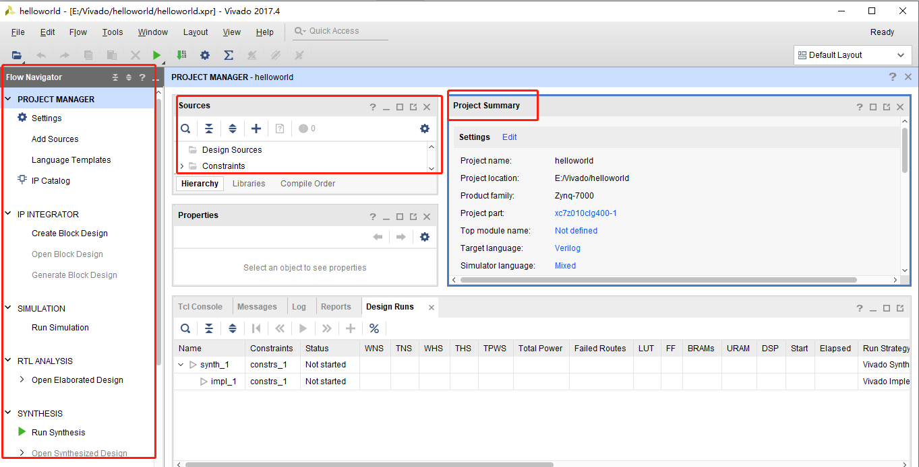Click the Edit link in Project Summary

tap(510, 137)
